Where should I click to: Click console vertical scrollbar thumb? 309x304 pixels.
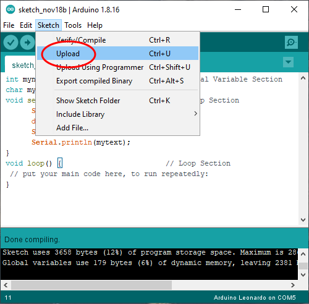pos(303,266)
